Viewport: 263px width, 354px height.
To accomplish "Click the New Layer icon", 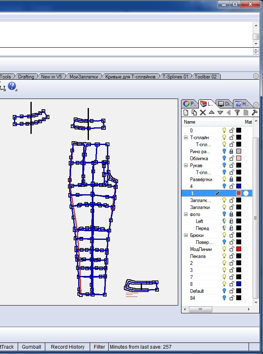I will point(186,112).
